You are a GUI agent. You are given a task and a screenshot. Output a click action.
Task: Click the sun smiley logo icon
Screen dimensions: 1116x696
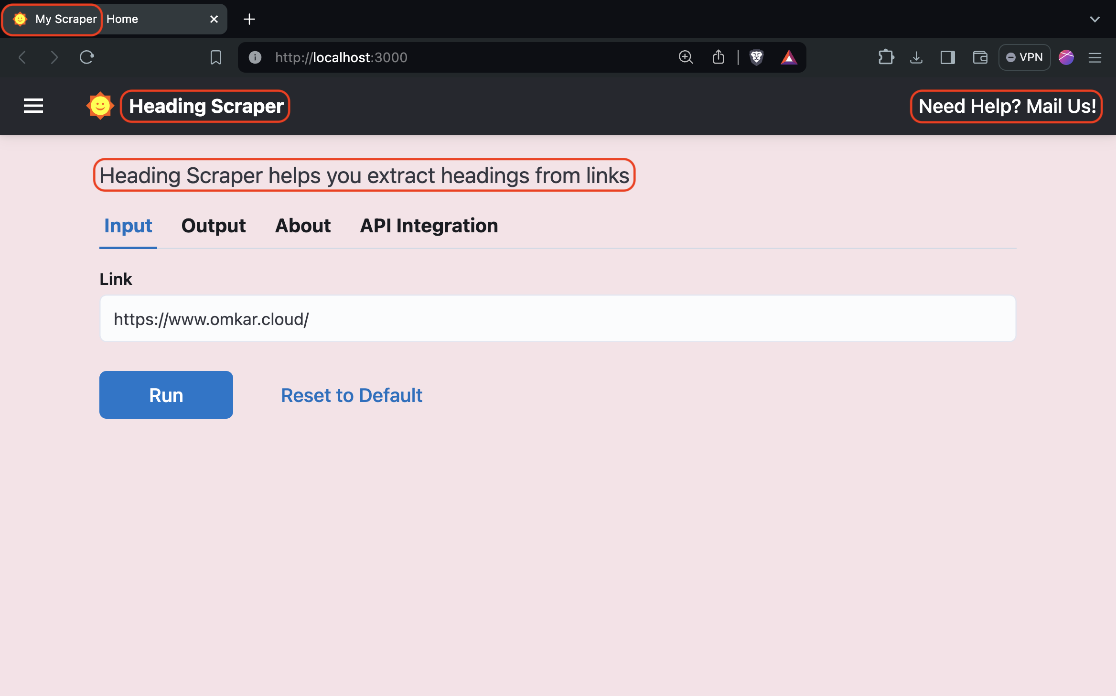click(x=100, y=106)
